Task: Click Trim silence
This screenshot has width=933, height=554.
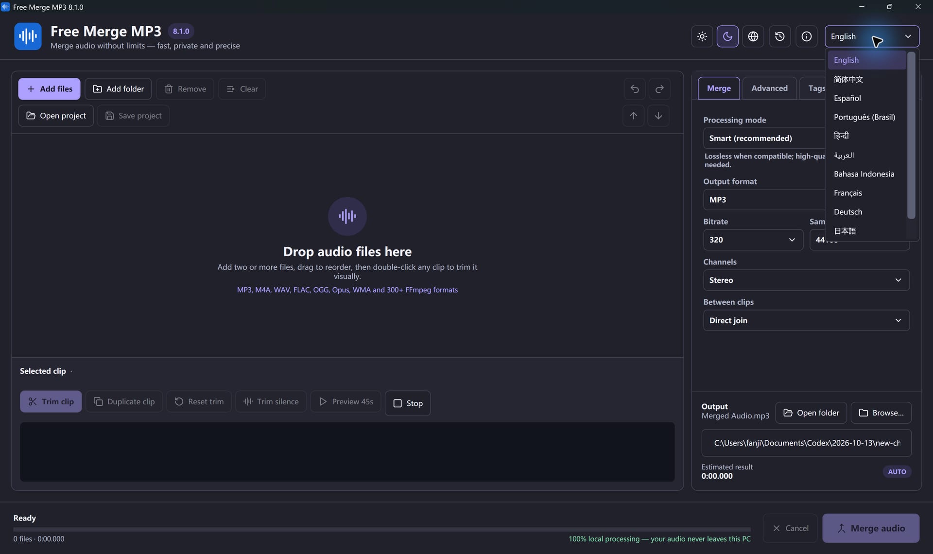Action: tap(271, 401)
